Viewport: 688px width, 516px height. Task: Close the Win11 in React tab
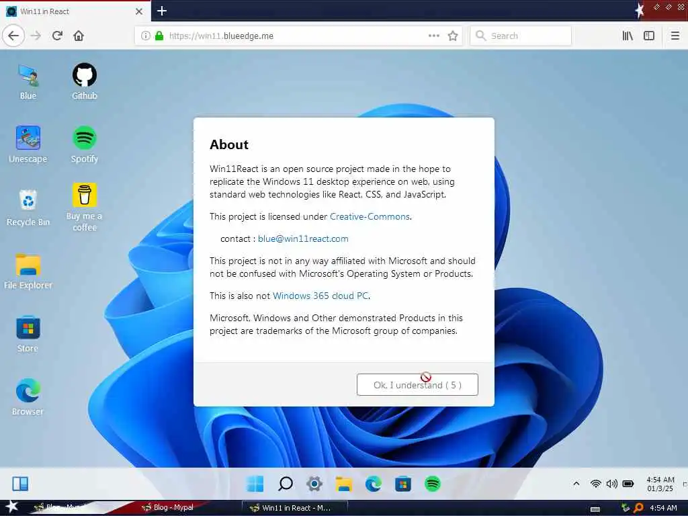[x=139, y=11]
